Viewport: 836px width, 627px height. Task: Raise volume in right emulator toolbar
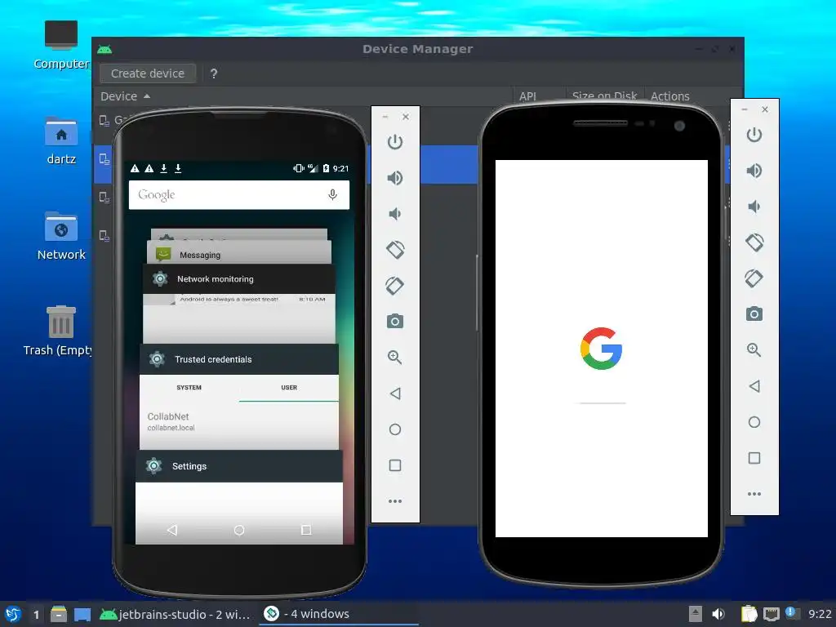(x=754, y=171)
